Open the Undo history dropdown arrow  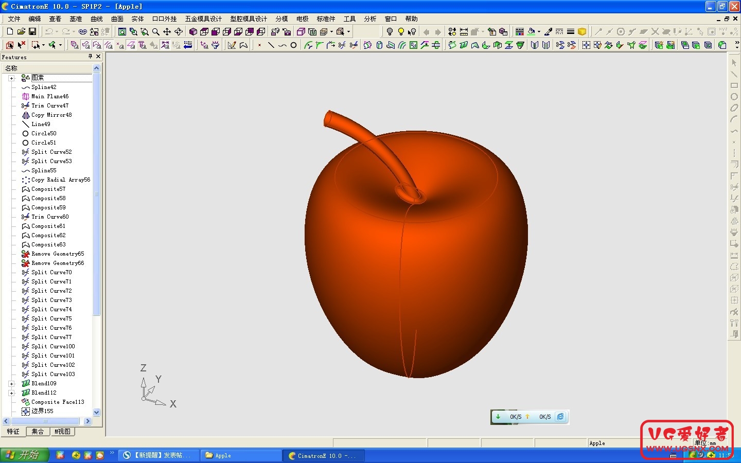point(57,32)
